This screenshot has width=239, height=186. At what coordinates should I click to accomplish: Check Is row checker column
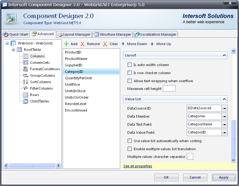(x=130, y=73)
